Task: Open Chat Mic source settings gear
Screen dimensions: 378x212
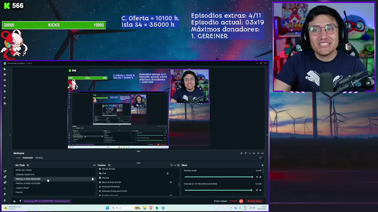Action: [260, 190]
